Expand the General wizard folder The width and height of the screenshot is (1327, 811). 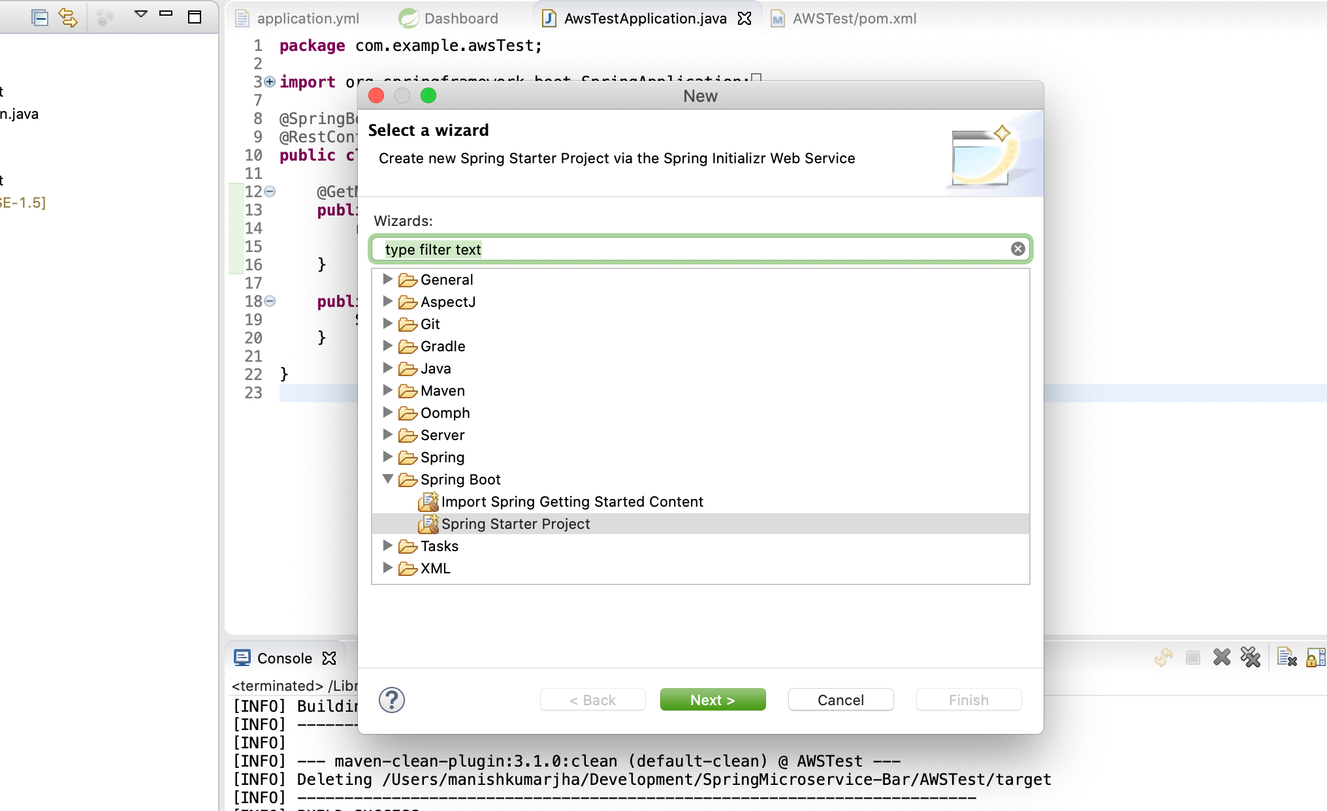point(387,279)
